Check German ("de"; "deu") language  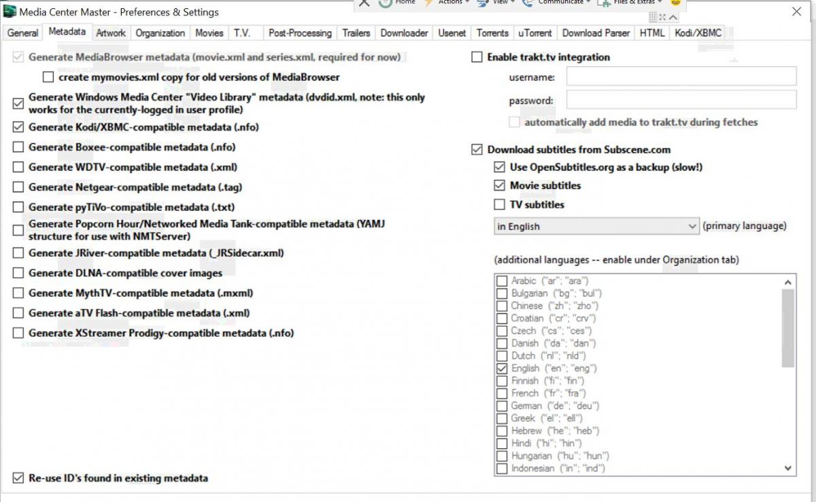click(502, 406)
